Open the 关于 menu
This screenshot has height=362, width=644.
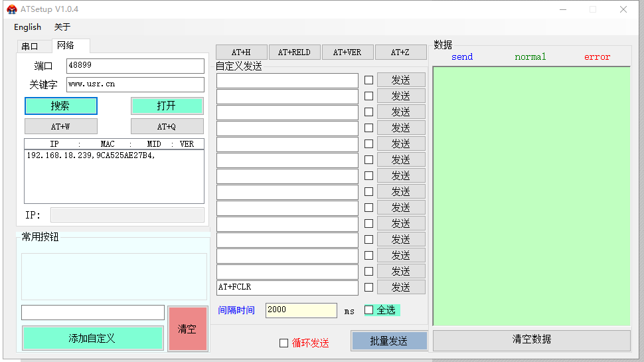pyautogui.click(x=62, y=27)
